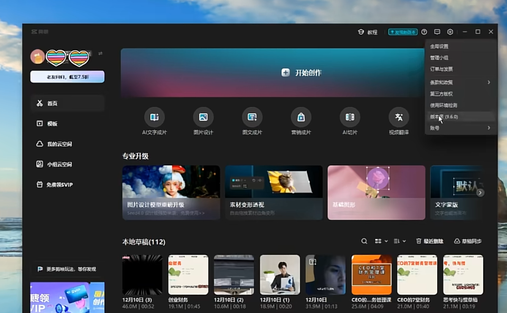This screenshot has width=507, height=313.
Task: Click the help question mark icon
Action: pos(424,32)
